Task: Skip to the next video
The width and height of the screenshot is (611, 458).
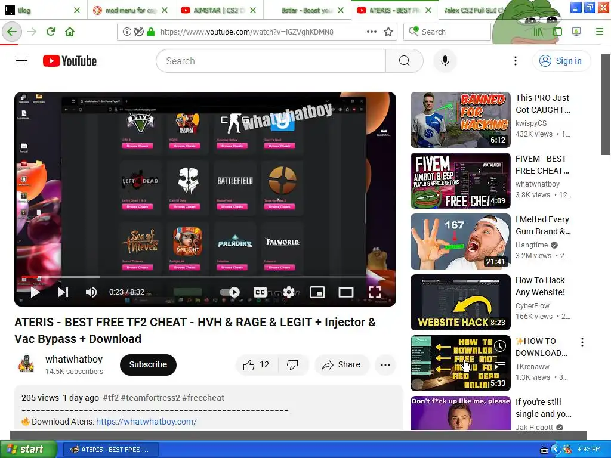Action: [x=63, y=292]
